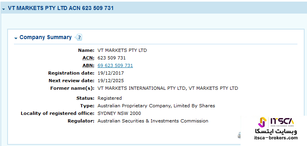Click the Status value Registered
The width and height of the screenshot is (307, 146).
(x=110, y=98)
